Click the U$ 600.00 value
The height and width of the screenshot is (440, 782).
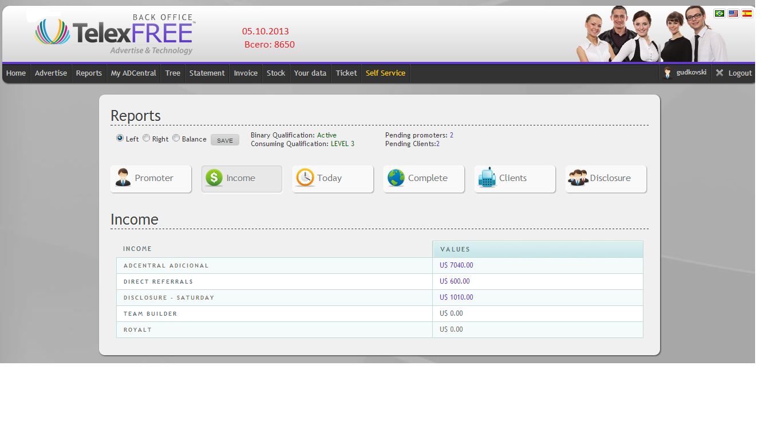tap(455, 281)
